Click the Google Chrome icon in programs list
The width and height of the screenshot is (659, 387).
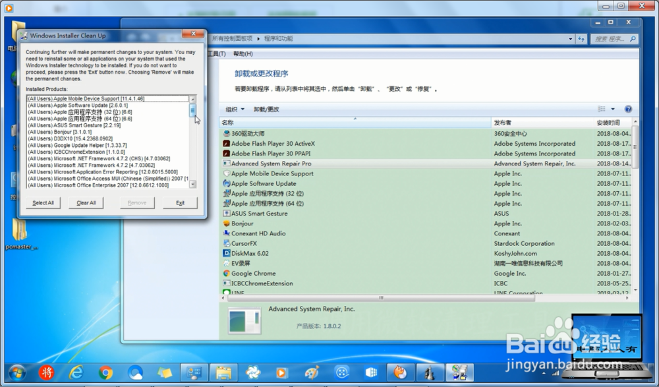coord(227,274)
